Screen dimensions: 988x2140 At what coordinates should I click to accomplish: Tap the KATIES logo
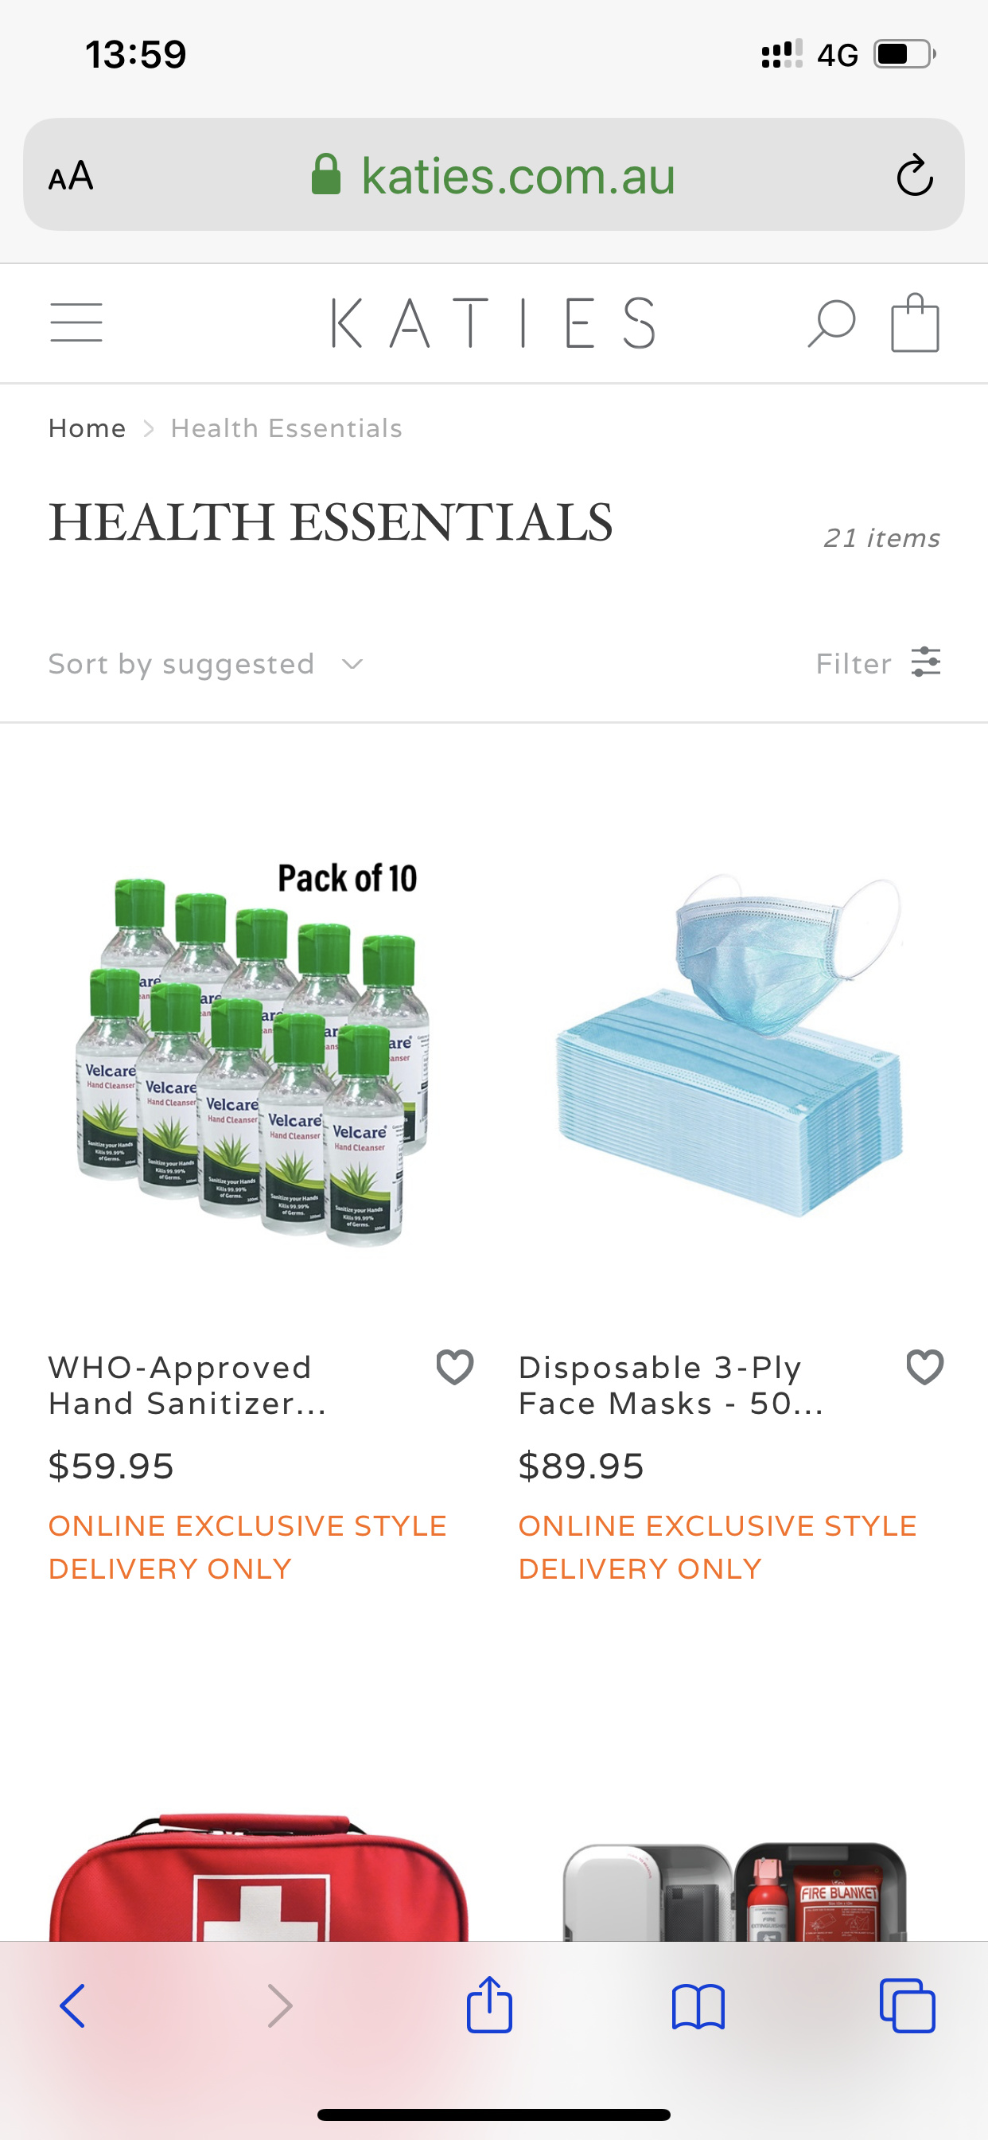click(493, 322)
